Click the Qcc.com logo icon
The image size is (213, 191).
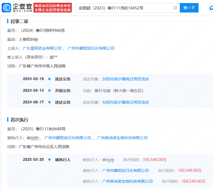tap(6, 7)
